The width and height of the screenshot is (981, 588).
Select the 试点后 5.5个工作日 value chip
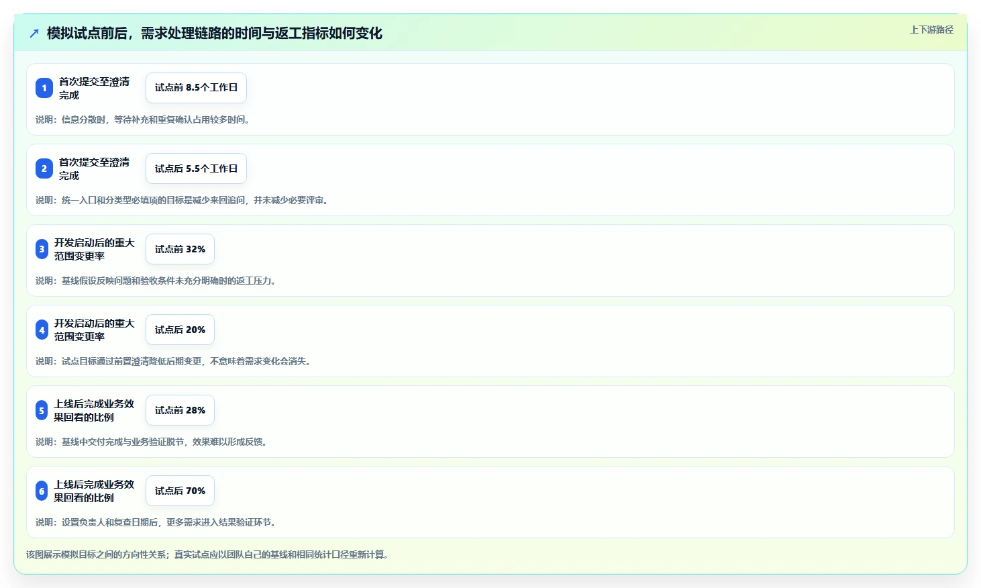click(x=196, y=168)
